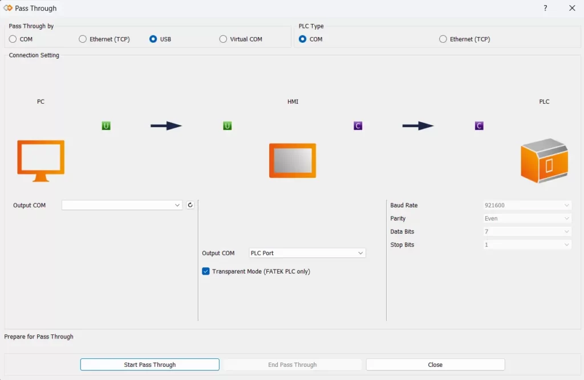This screenshot has height=380, width=584.
Task: Open the Baud Rate dropdown
Action: [527, 205]
